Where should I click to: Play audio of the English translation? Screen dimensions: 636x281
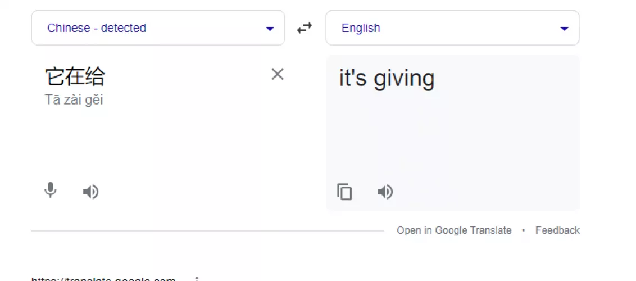point(385,192)
